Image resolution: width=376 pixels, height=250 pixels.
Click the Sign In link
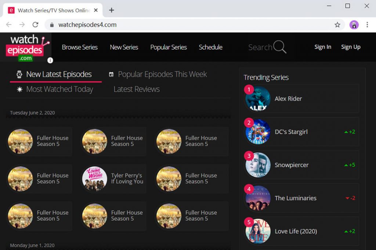click(323, 47)
